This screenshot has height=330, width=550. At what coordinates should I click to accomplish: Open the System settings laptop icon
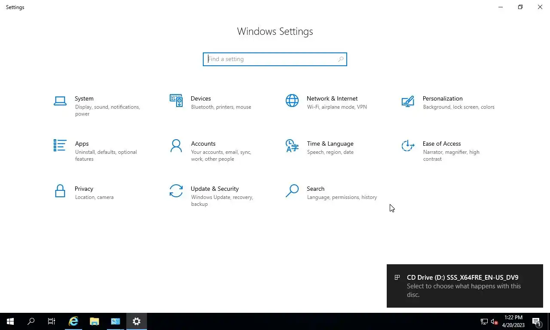tap(60, 101)
